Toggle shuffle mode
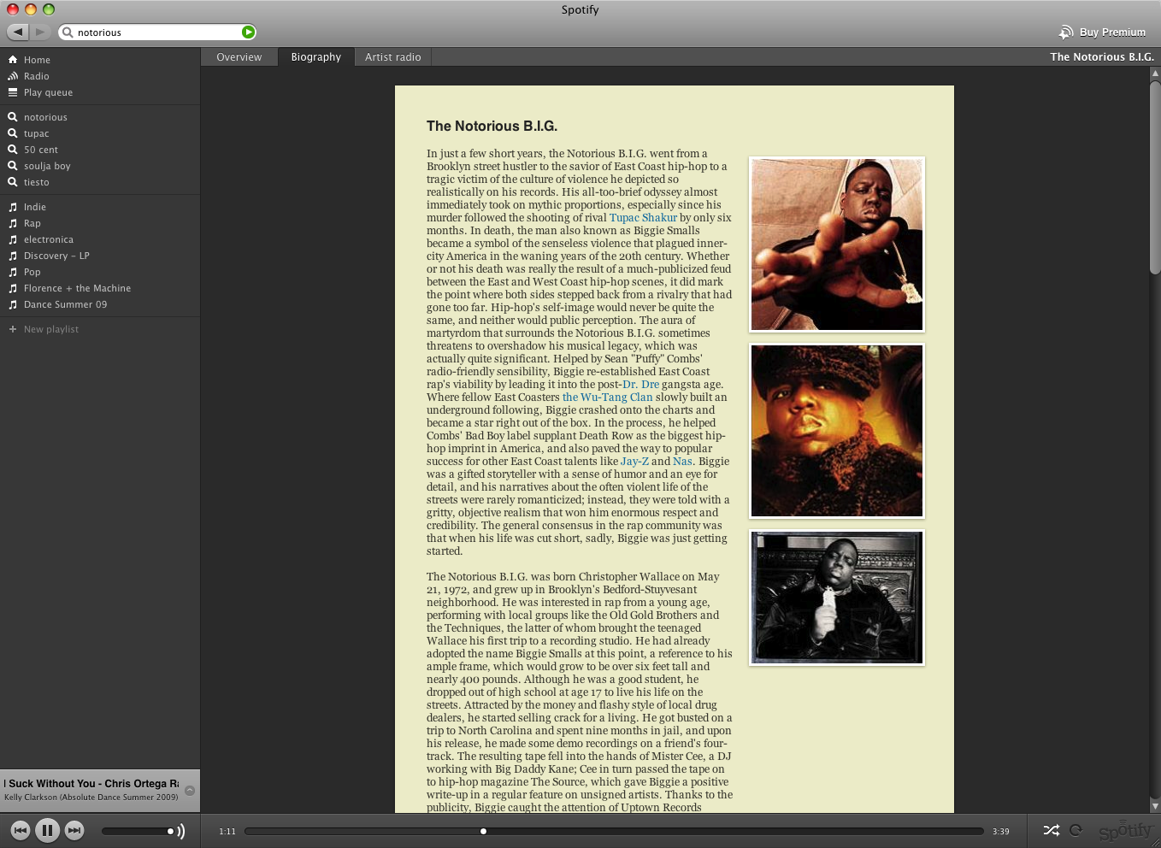This screenshot has height=848, width=1161. click(x=1052, y=830)
